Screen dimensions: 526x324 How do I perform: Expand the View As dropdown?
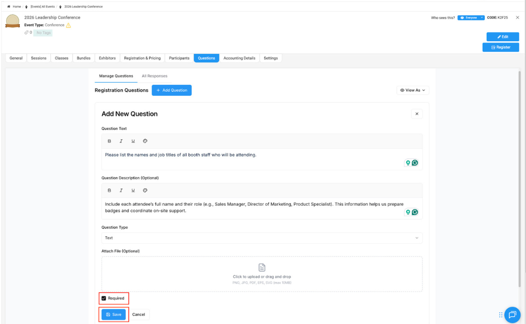pyautogui.click(x=413, y=90)
